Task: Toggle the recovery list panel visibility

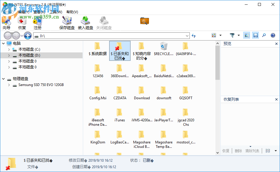Action: [255, 35]
